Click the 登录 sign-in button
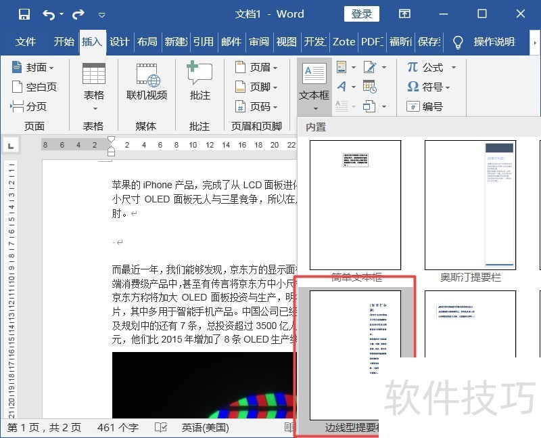Viewport: 541px width, 438px height. point(362,14)
